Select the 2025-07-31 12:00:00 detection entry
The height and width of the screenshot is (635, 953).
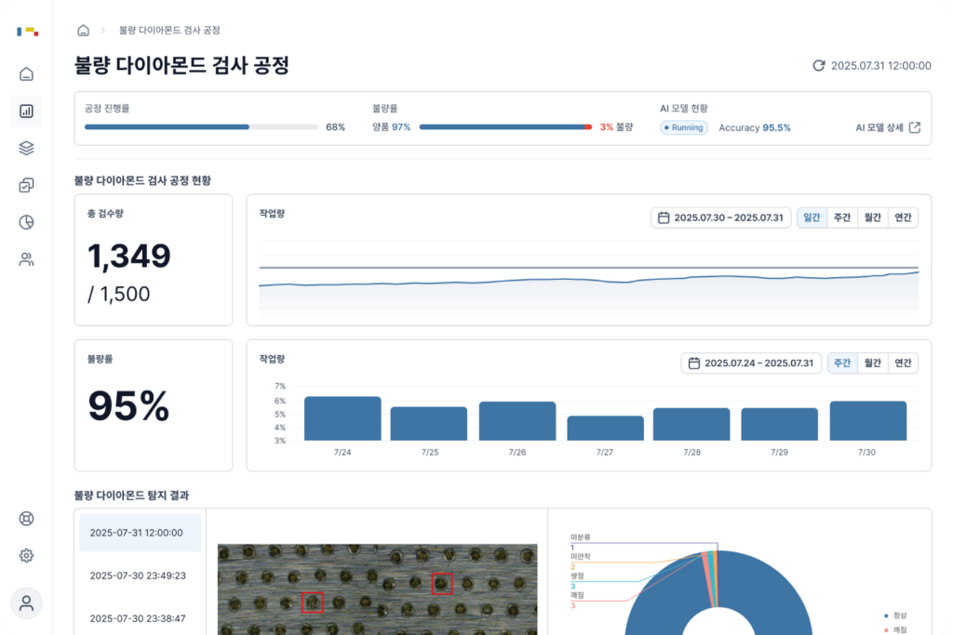pos(140,533)
